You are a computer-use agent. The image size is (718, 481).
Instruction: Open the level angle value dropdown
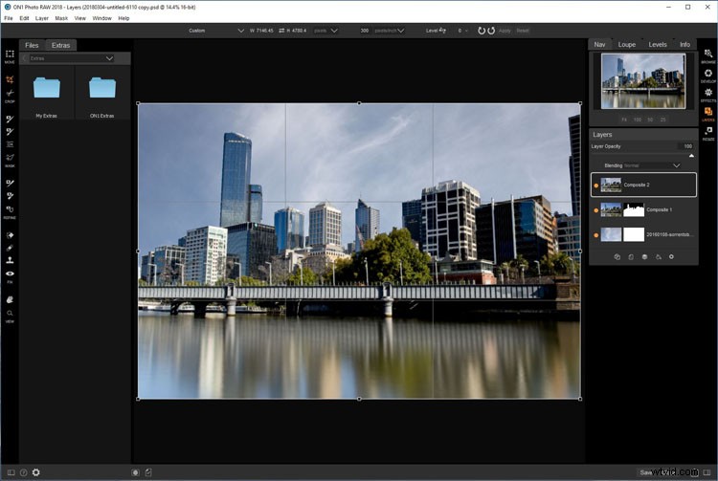point(466,31)
